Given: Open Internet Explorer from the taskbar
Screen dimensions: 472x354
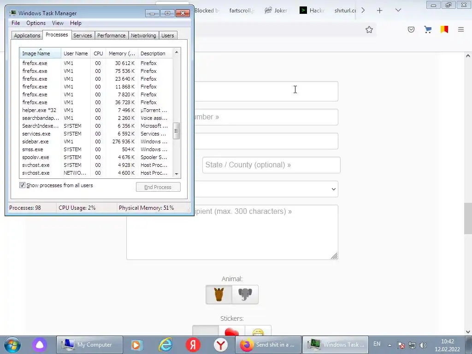Looking at the screenshot, I should [165, 345].
